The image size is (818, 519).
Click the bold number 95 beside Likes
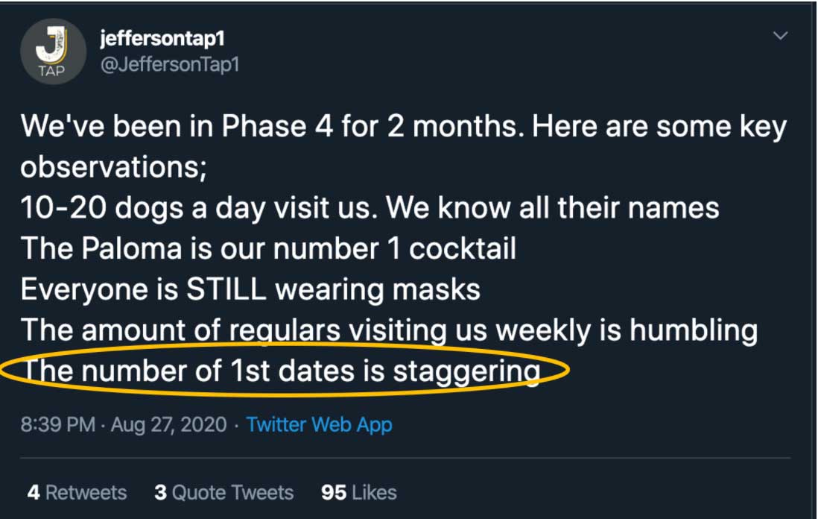point(334,493)
